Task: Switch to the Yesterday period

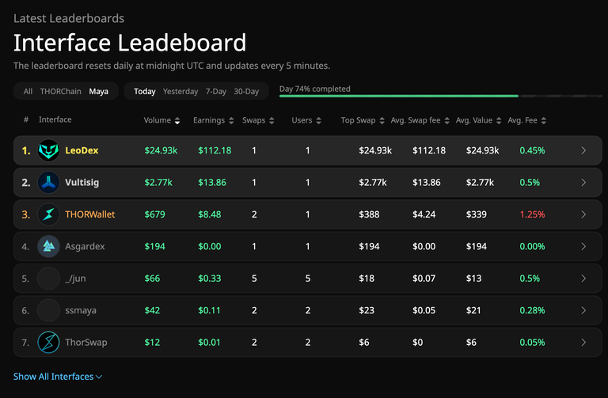Action: click(x=180, y=92)
